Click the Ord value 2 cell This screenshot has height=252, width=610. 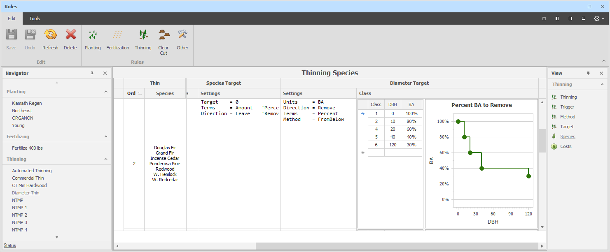134,164
